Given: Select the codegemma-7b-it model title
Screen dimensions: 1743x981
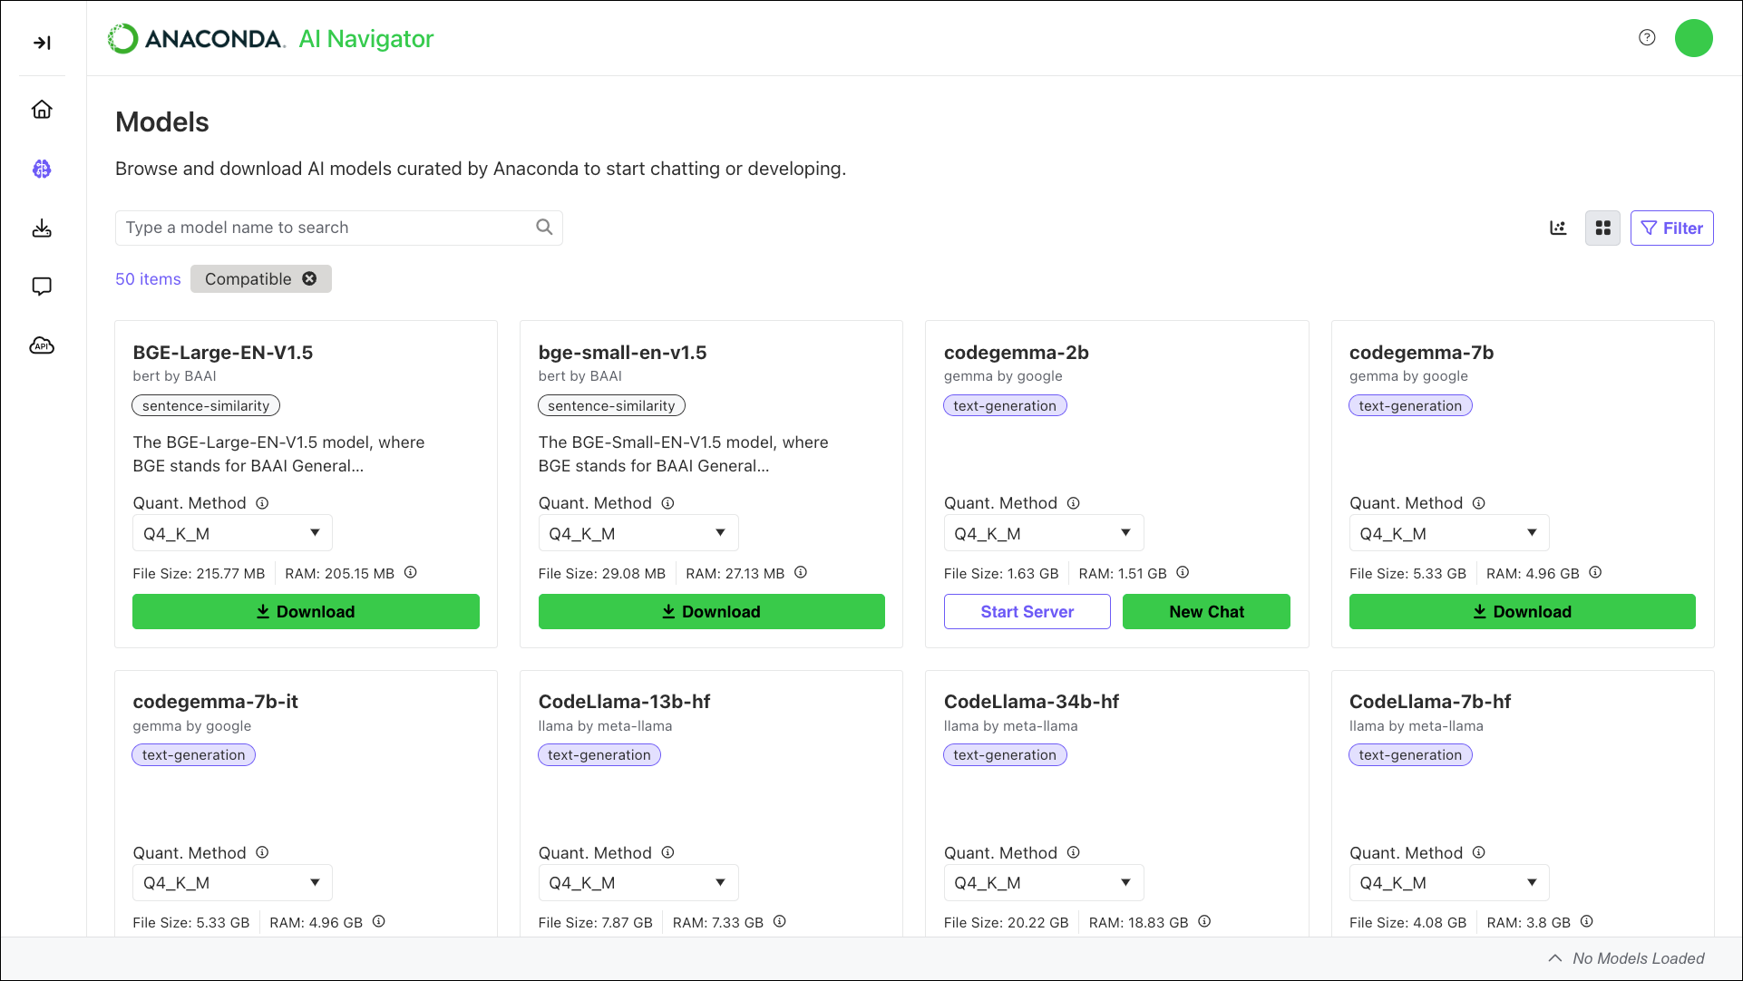Looking at the screenshot, I should [x=215, y=701].
